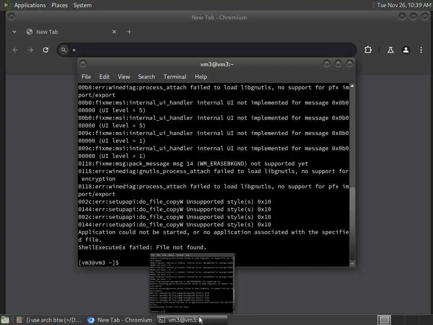Open a new Chromium tab with plus
The image size is (433, 325).
(x=129, y=32)
